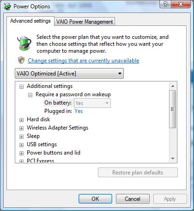Expand Wireless Adapter Settings
This screenshot has width=194, height=211.
21,128
